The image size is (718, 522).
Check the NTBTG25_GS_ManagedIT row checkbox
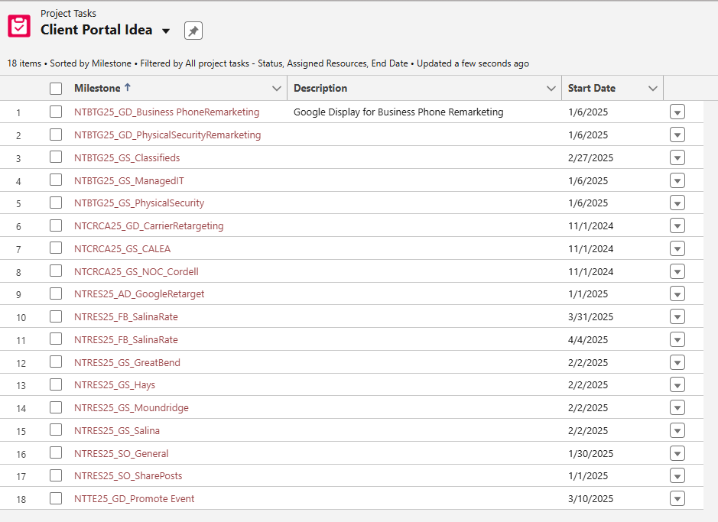point(56,180)
